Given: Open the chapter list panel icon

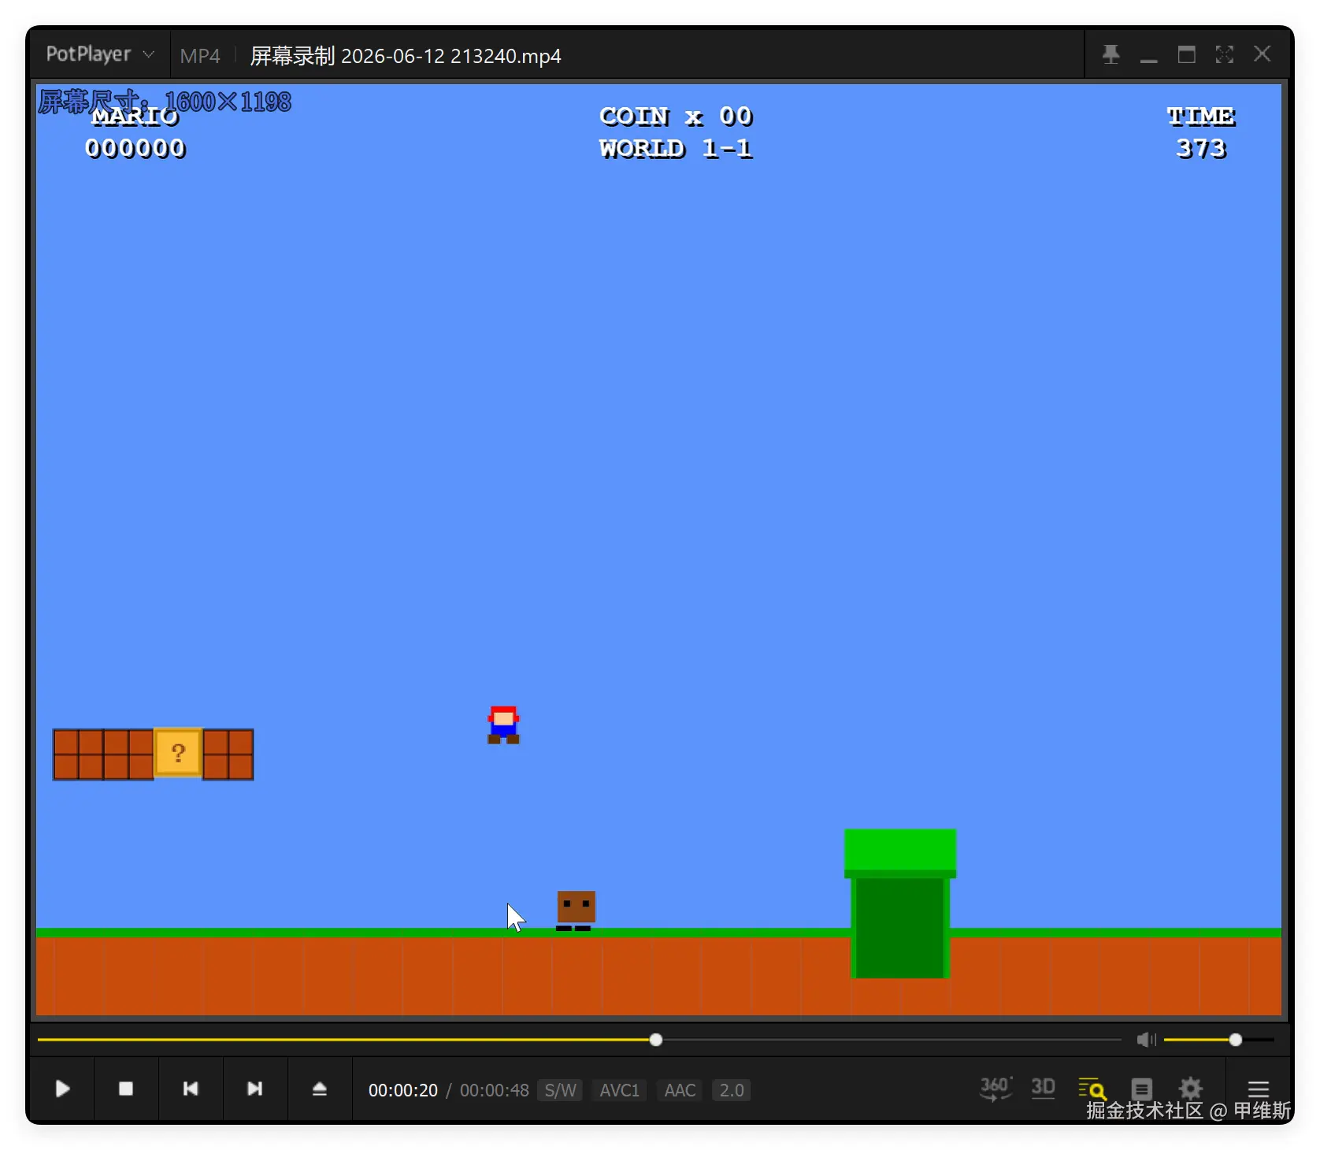Looking at the screenshot, I should coord(1141,1089).
